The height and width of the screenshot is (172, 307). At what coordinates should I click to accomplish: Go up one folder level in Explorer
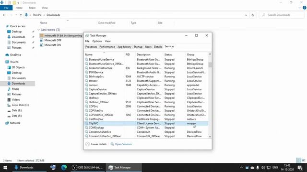(21, 15)
